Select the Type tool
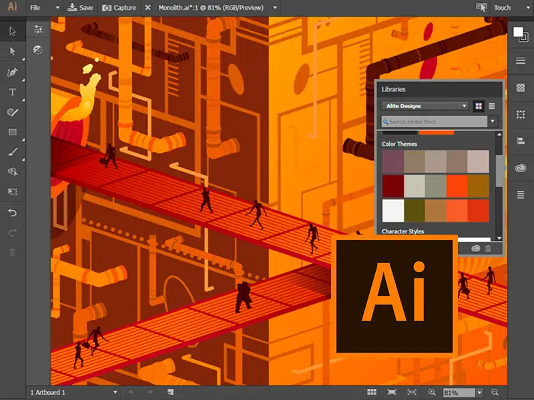The image size is (534, 400). (x=12, y=93)
